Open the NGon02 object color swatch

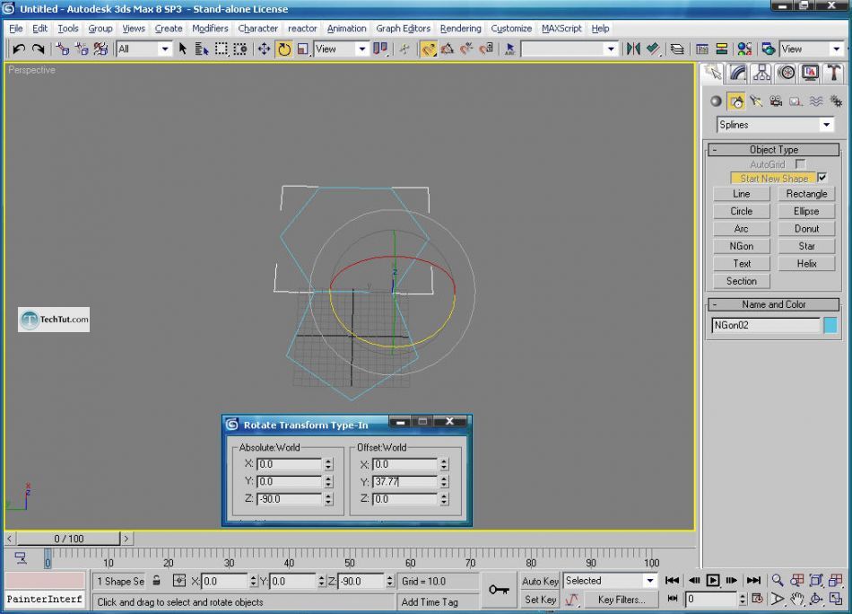pyautogui.click(x=830, y=325)
